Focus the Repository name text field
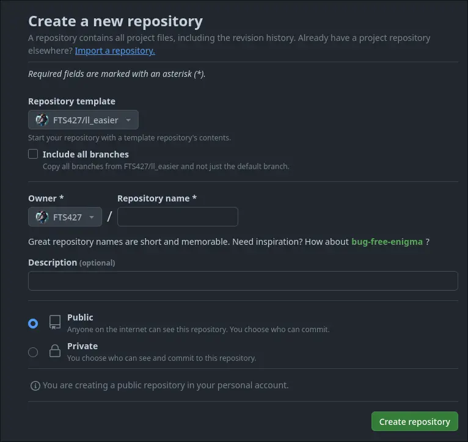The width and height of the screenshot is (468, 442). coord(177,217)
